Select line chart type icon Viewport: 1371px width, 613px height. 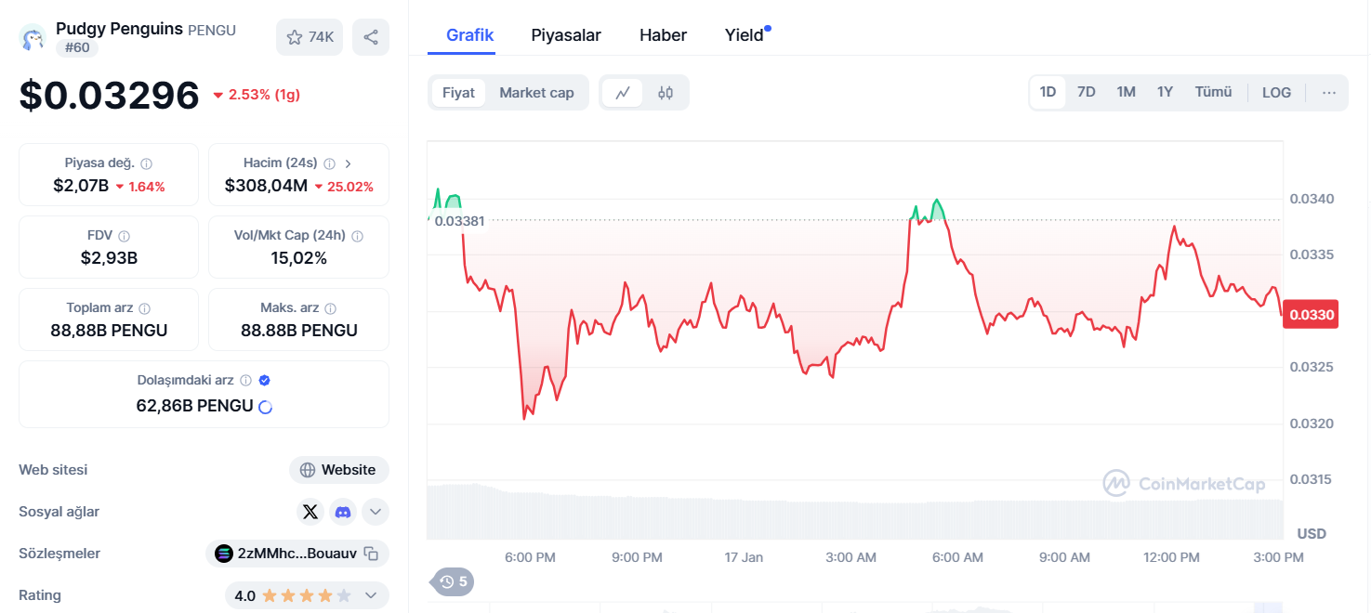(x=623, y=93)
